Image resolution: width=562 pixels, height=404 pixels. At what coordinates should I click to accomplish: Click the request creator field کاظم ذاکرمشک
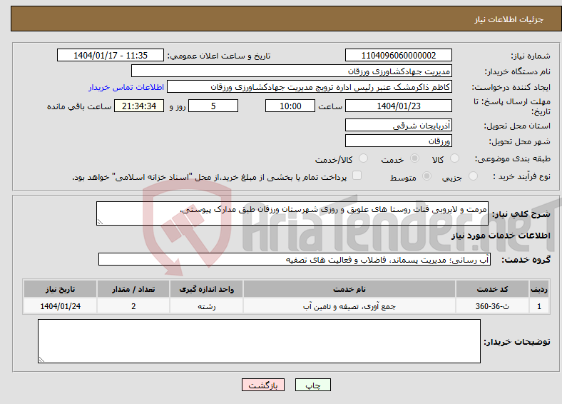pos(310,87)
